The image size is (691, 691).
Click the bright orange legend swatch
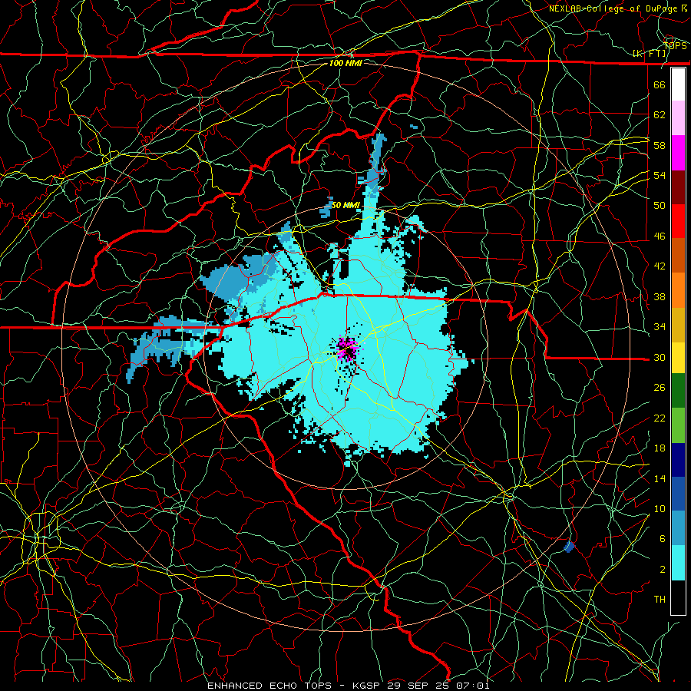coord(678,289)
